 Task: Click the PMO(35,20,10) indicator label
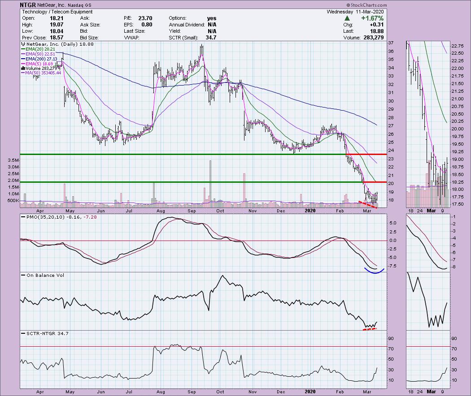click(45, 217)
